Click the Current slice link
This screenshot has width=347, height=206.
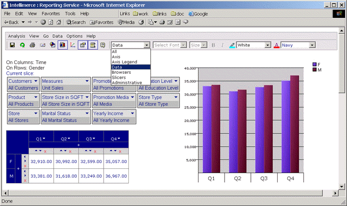(x=20, y=73)
